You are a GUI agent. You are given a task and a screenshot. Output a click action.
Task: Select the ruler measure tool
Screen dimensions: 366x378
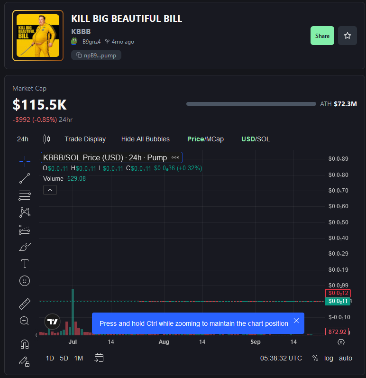tap(25, 304)
